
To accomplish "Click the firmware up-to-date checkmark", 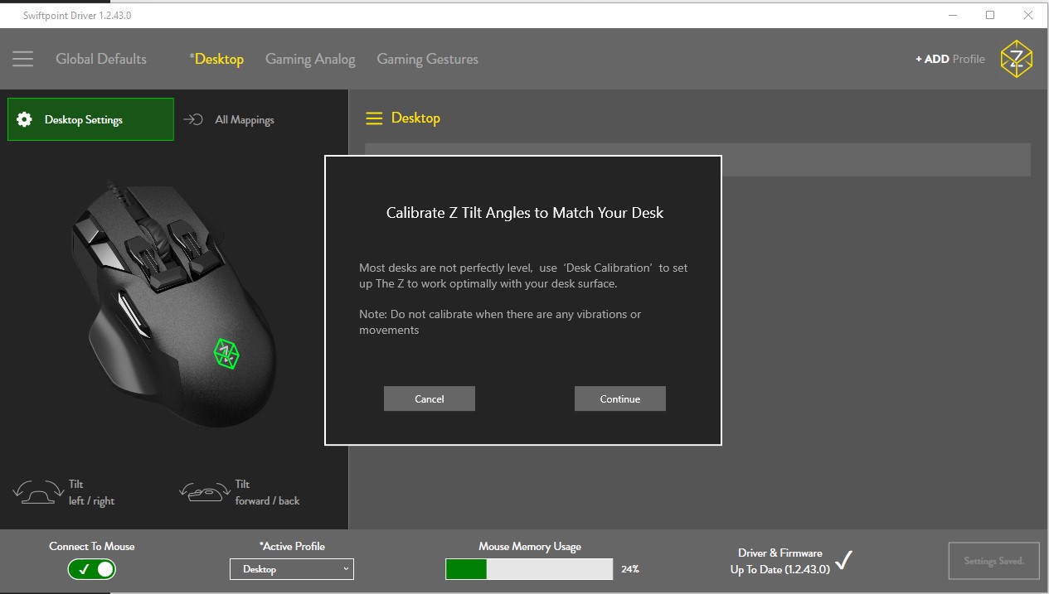I will click(x=843, y=561).
